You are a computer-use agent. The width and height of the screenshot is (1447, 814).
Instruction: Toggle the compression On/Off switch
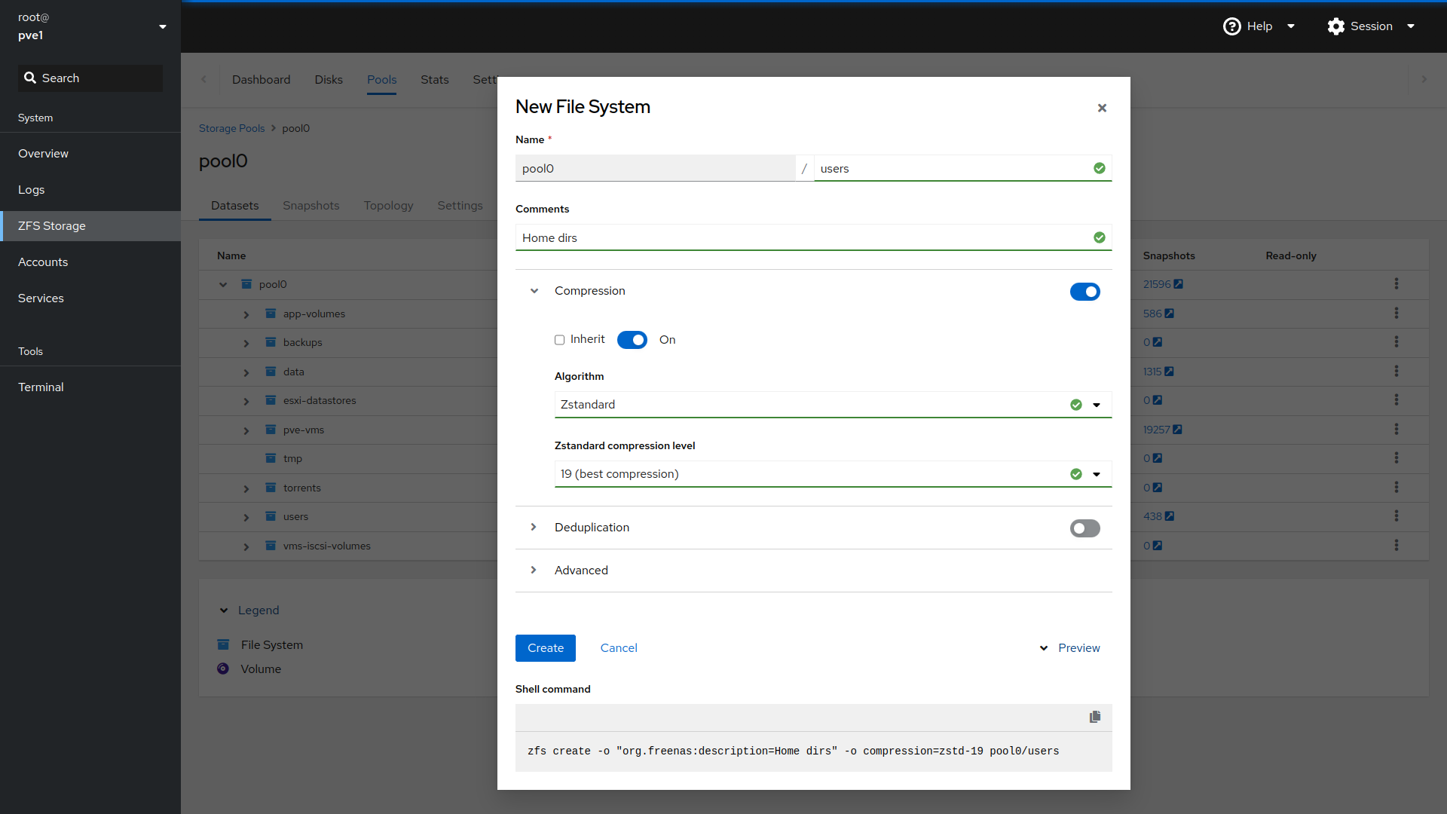[x=632, y=340]
